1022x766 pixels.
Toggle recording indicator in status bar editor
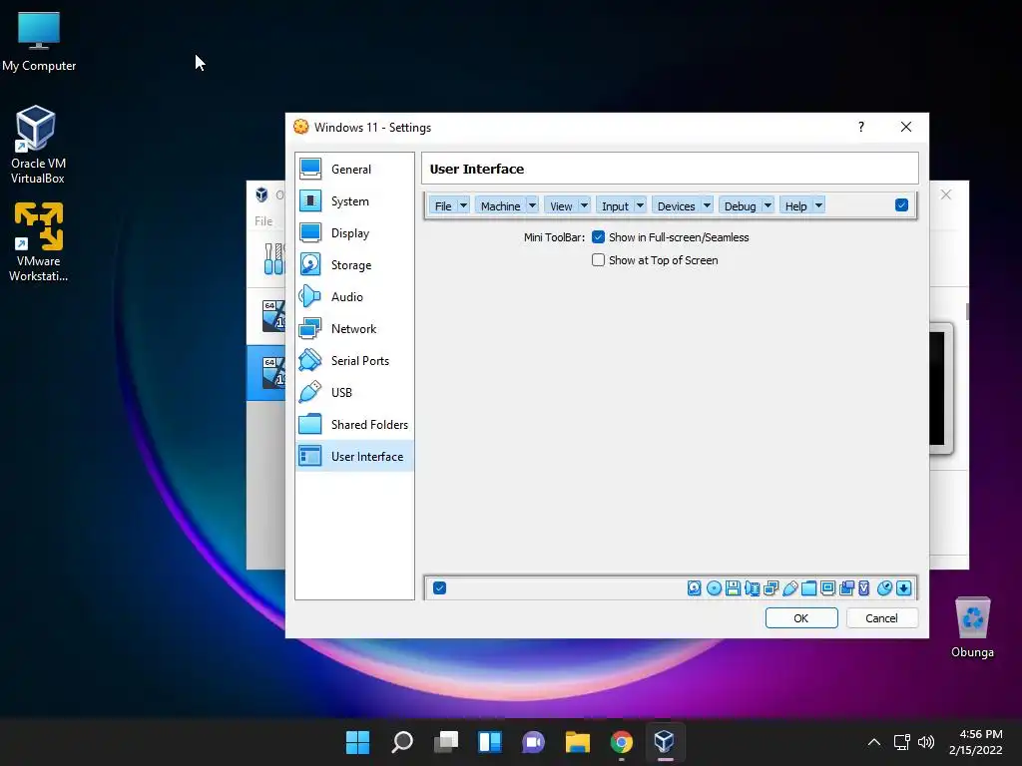846,588
